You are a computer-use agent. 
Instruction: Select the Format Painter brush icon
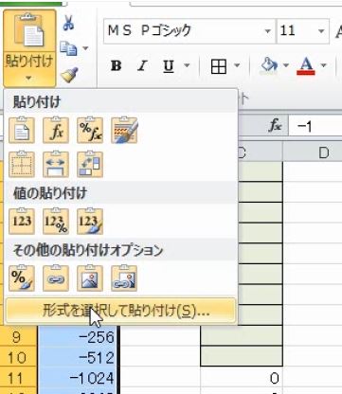click(x=69, y=75)
